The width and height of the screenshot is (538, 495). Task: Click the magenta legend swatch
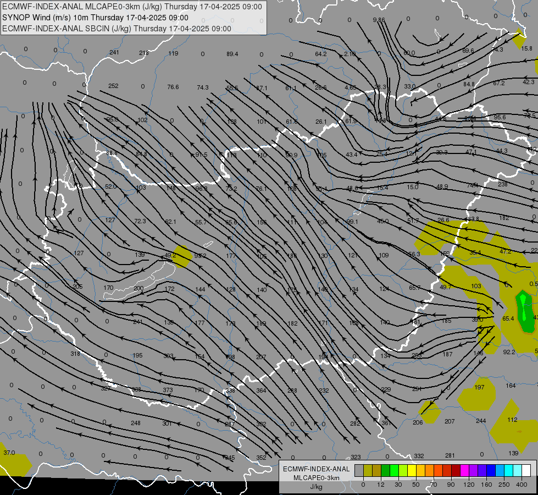click(x=464, y=470)
